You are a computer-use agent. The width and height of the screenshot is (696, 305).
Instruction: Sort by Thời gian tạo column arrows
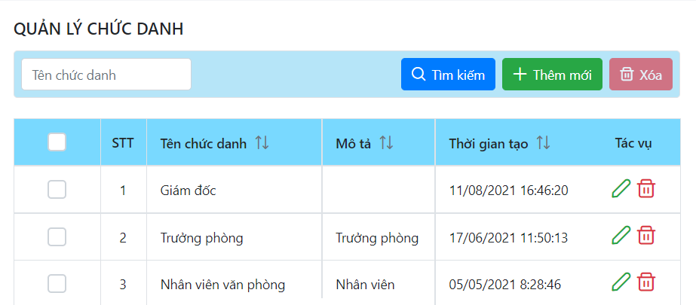(x=543, y=142)
